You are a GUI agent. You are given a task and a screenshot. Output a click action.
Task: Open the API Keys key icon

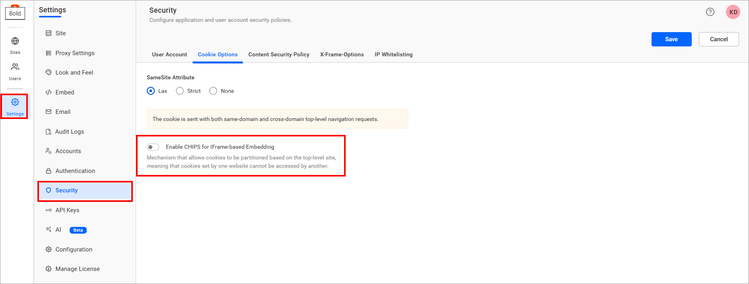[49, 210]
